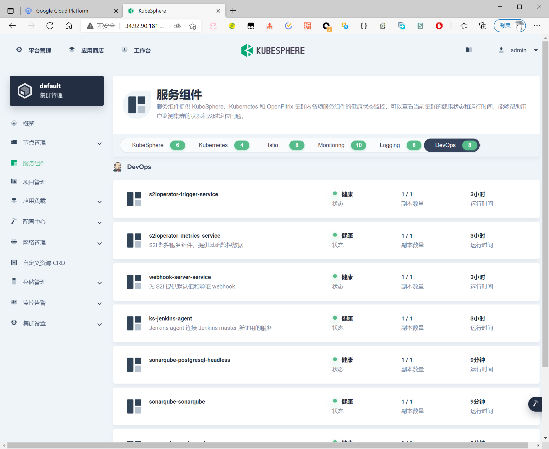Open s2ioperator-metrics-service component link
This screenshot has width=549, height=449.
coord(184,236)
